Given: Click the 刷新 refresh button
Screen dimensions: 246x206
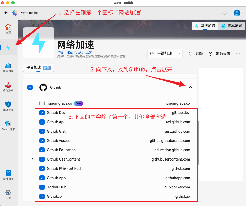Looking at the screenshot, I should [x=196, y=54].
